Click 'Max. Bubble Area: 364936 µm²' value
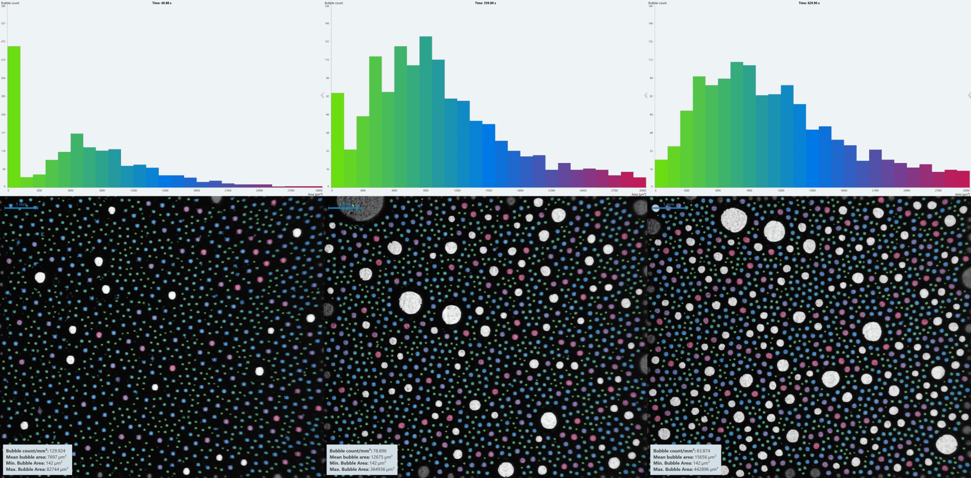 tap(362, 469)
